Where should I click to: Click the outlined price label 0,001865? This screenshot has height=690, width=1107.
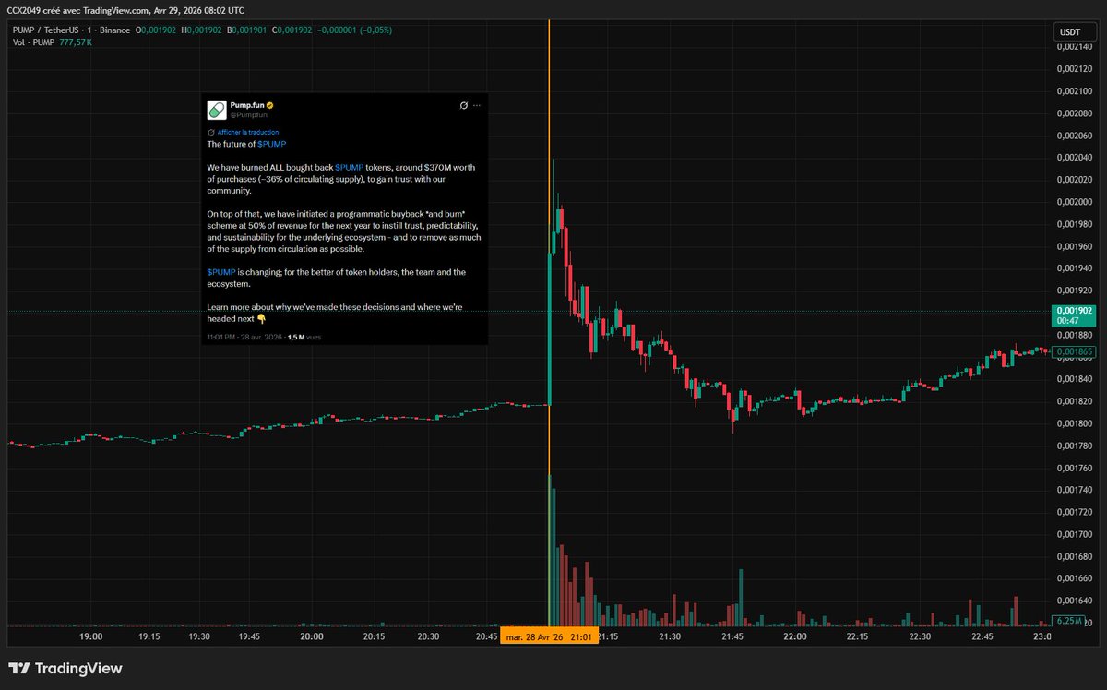tap(1075, 351)
